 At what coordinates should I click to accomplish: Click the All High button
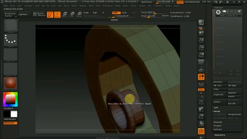pos(234,86)
